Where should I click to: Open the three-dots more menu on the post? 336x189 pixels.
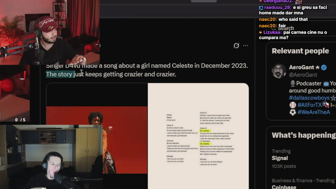tap(245, 46)
